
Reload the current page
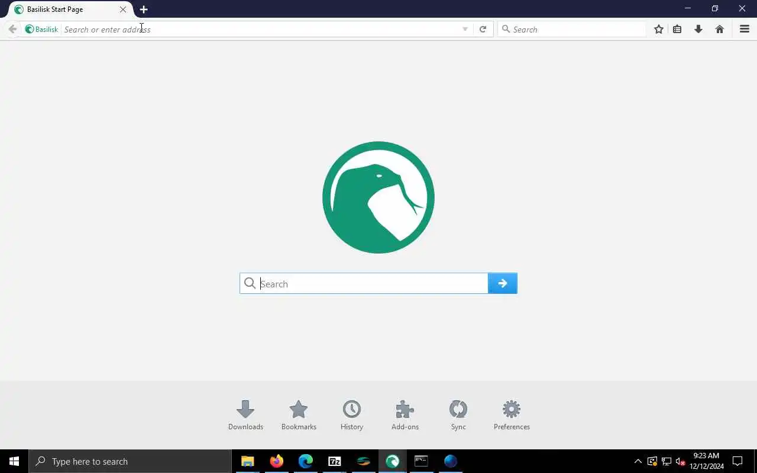483,29
